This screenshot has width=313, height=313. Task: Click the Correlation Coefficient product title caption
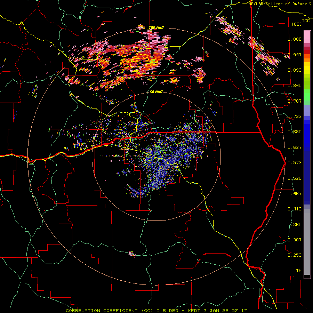pyautogui.click(x=156, y=311)
